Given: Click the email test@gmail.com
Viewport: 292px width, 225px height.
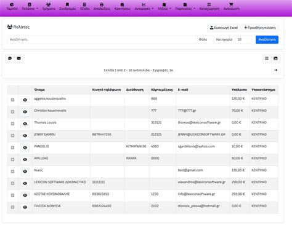Looking at the screenshot, I should 190,170.
